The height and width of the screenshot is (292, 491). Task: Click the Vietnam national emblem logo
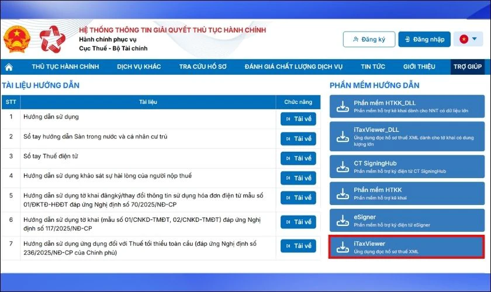(x=17, y=40)
